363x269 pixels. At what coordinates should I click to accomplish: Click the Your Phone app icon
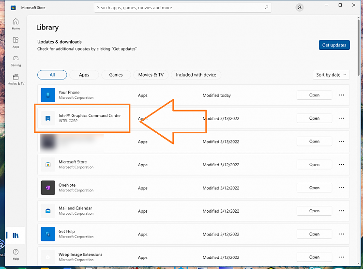(48, 95)
